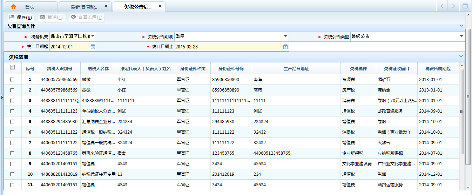Close the 撤销增值税 tab

pos(106,6)
